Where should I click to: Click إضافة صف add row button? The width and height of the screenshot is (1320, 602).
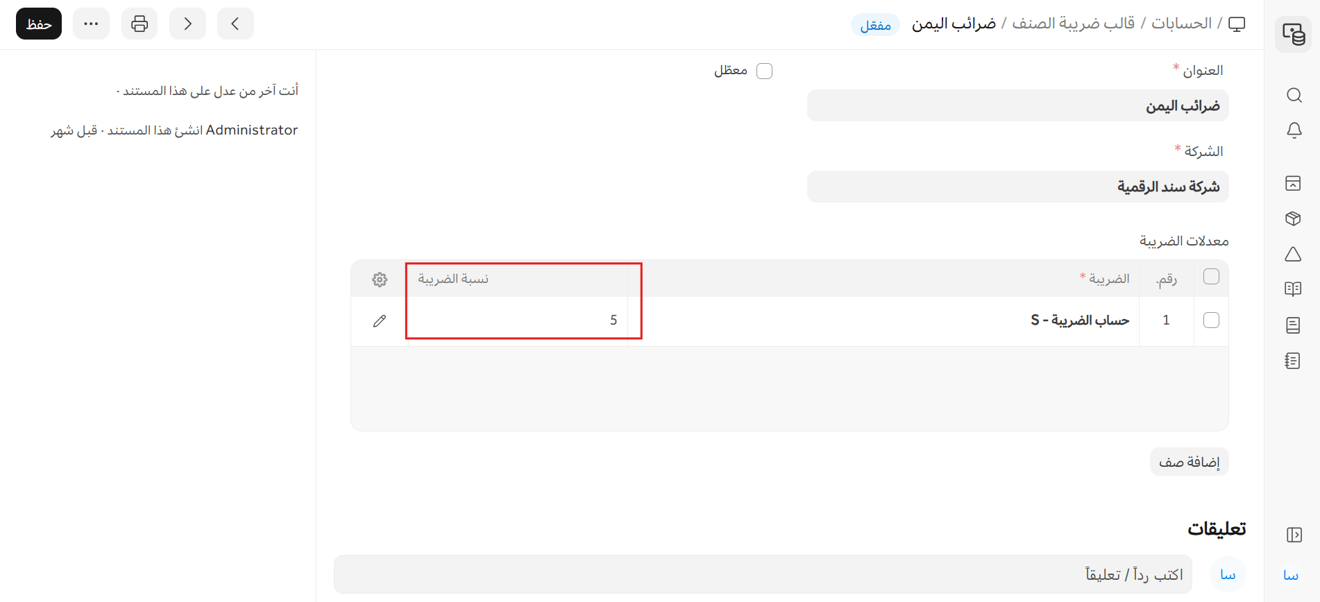pos(1189,462)
